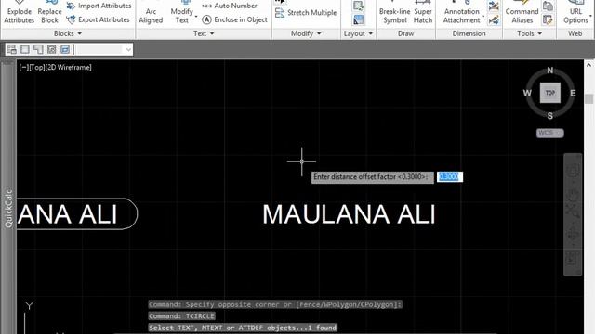Click the top tool in the navigation bar
The image size is (595, 334).
(573, 171)
